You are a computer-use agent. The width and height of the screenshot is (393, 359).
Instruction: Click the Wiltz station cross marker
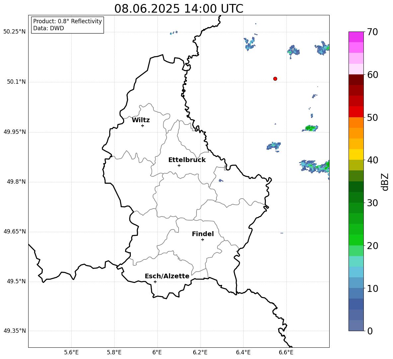point(143,126)
